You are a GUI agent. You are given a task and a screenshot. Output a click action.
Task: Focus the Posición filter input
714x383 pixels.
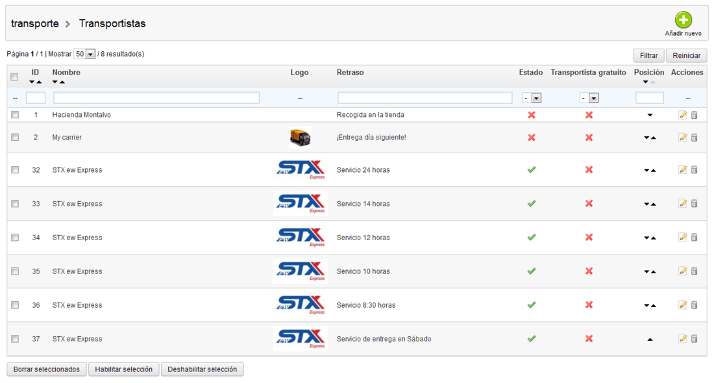tap(649, 97)
